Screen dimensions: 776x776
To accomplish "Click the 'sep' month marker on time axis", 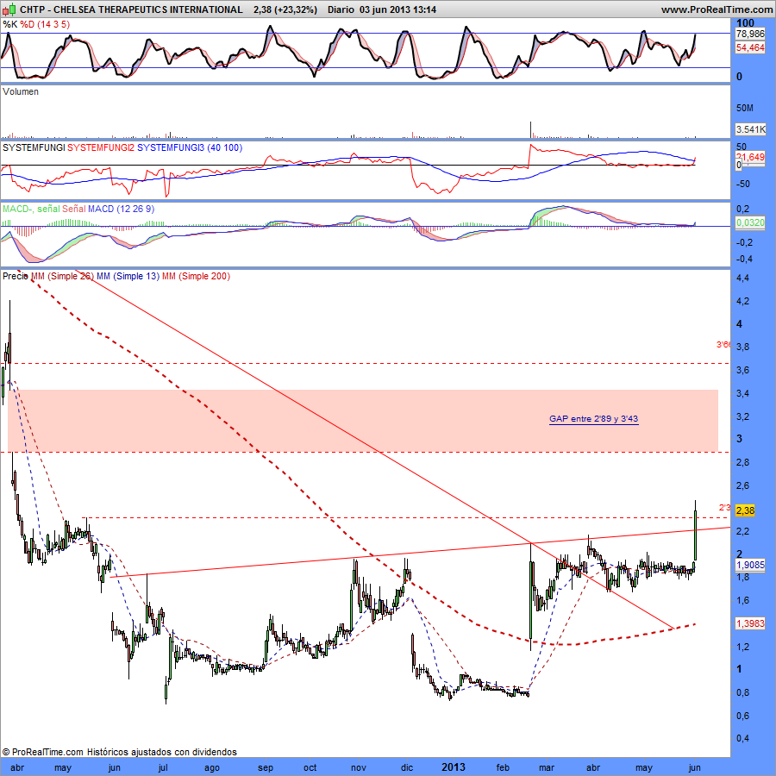I will point(266,767).
